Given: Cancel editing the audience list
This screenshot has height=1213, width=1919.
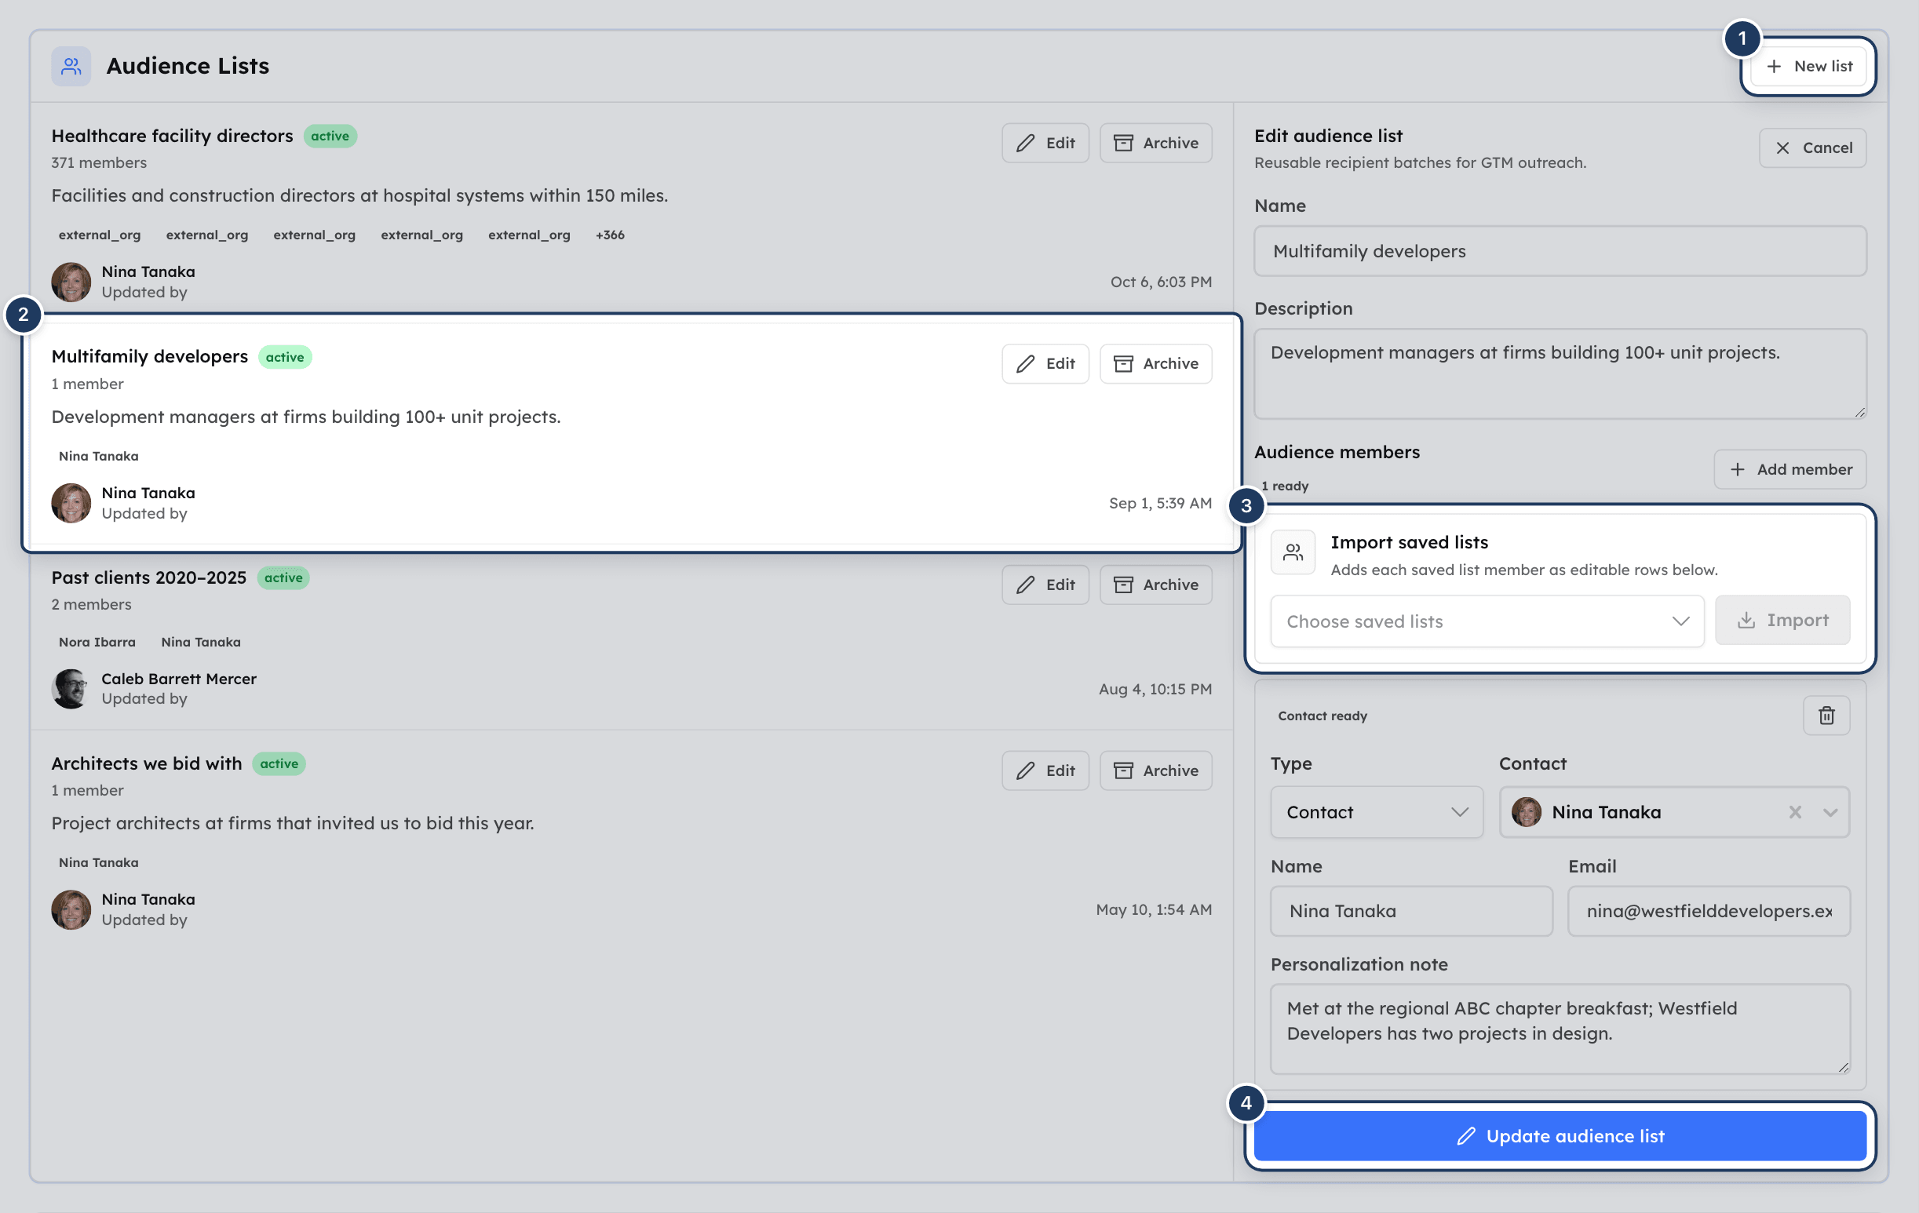Looking at the screenshot, I should tap(1812, 148).
